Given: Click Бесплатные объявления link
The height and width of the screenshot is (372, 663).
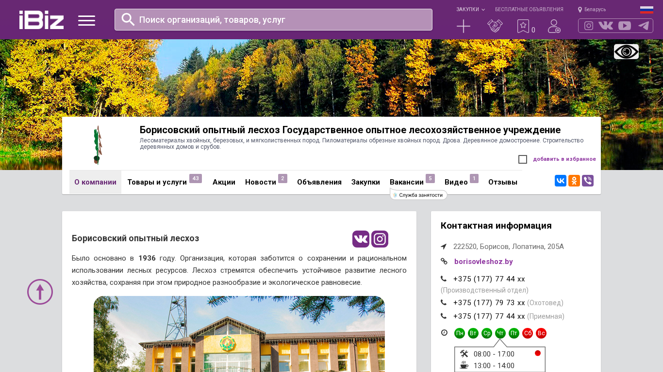Looking at the screenshot, I should click(529, 10).
